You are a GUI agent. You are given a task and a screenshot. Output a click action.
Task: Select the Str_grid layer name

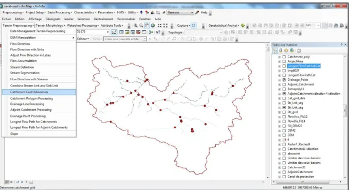292,112
